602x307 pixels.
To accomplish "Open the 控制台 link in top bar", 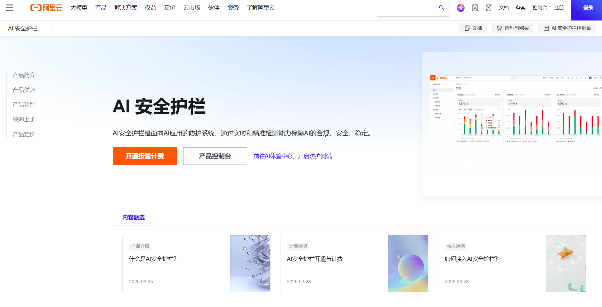I will click(540, 8).
